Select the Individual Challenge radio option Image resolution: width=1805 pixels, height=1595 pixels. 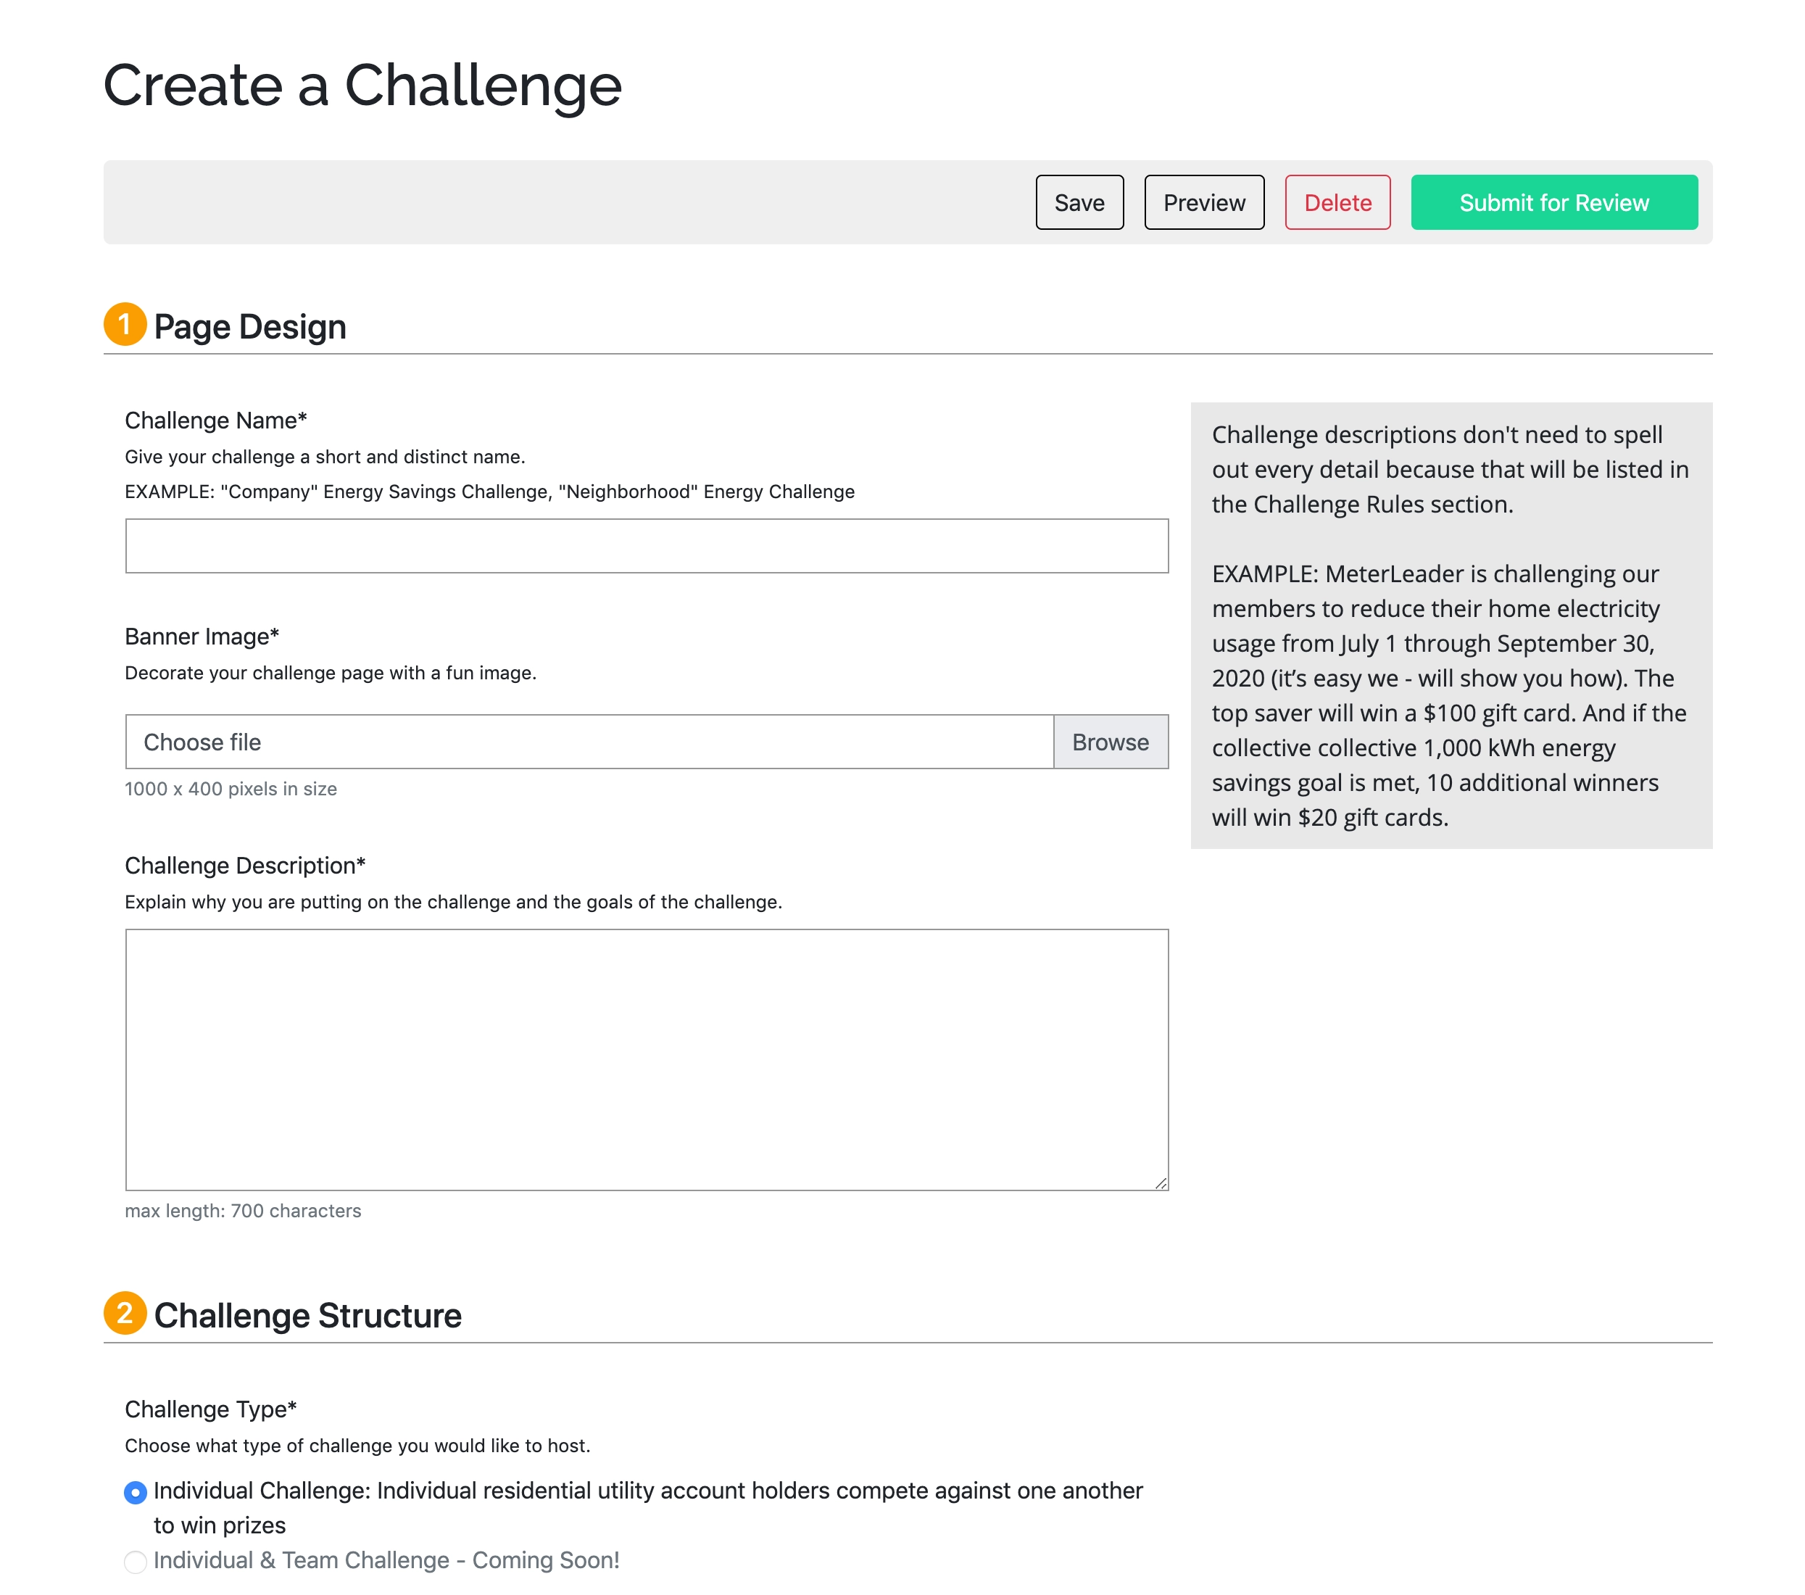point(135,1493)
